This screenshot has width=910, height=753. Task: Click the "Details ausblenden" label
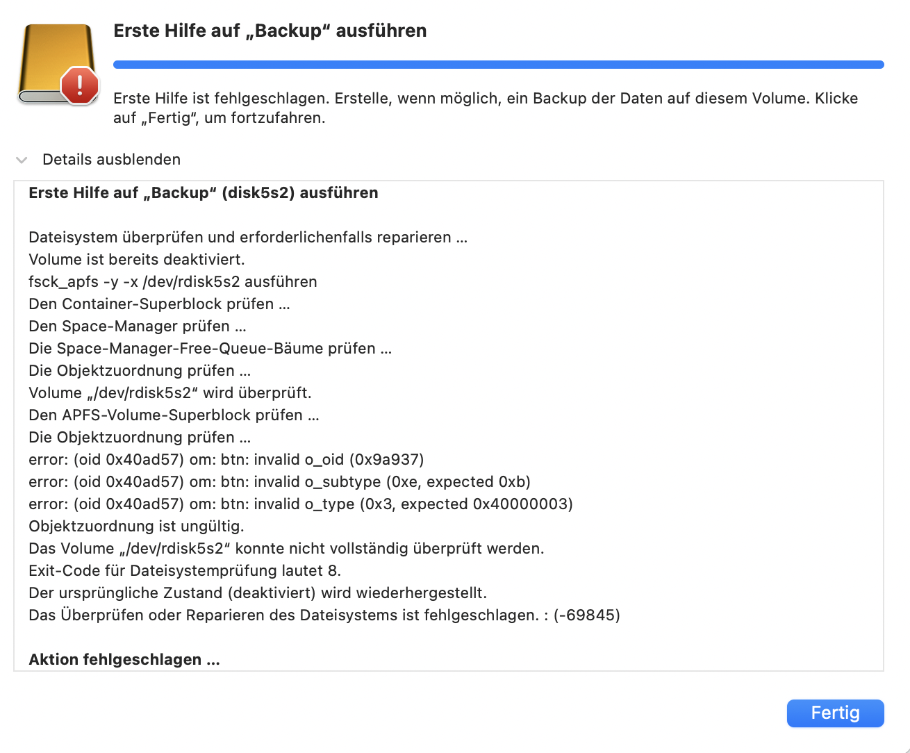tap(111, 160)
